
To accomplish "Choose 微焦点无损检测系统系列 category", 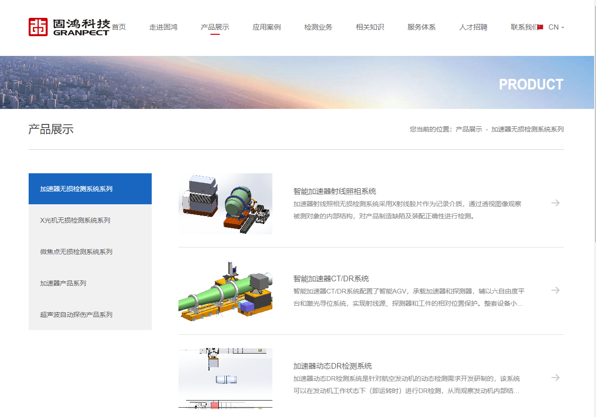I will click(x=76, y=252).
